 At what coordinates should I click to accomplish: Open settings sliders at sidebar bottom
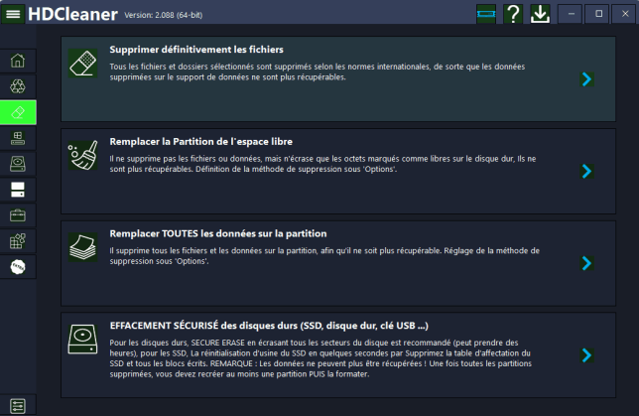click(x=18, y=404)
